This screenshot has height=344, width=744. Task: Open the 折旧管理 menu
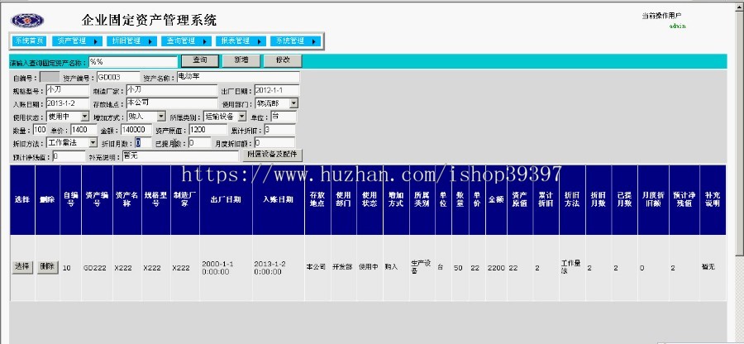tap(131, 41)
